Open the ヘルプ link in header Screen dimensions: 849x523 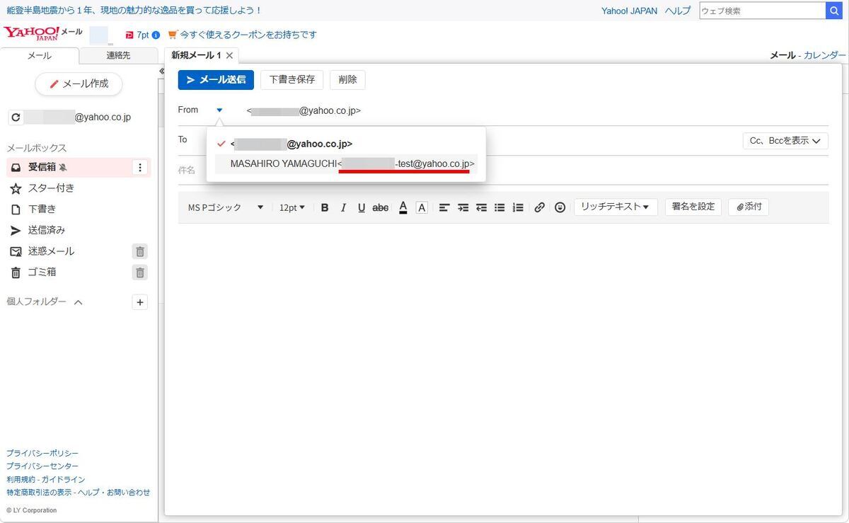[x=678, y=11]
